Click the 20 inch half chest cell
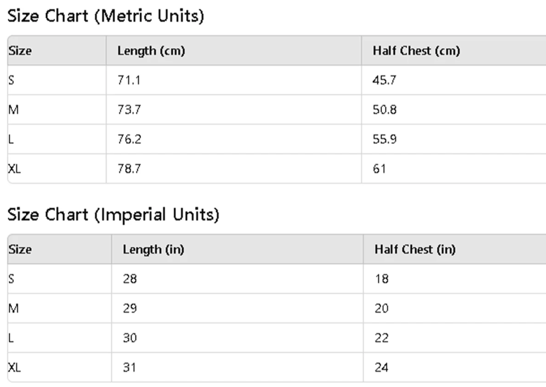The width and height of the screenshot is (546, 387). 381,308
